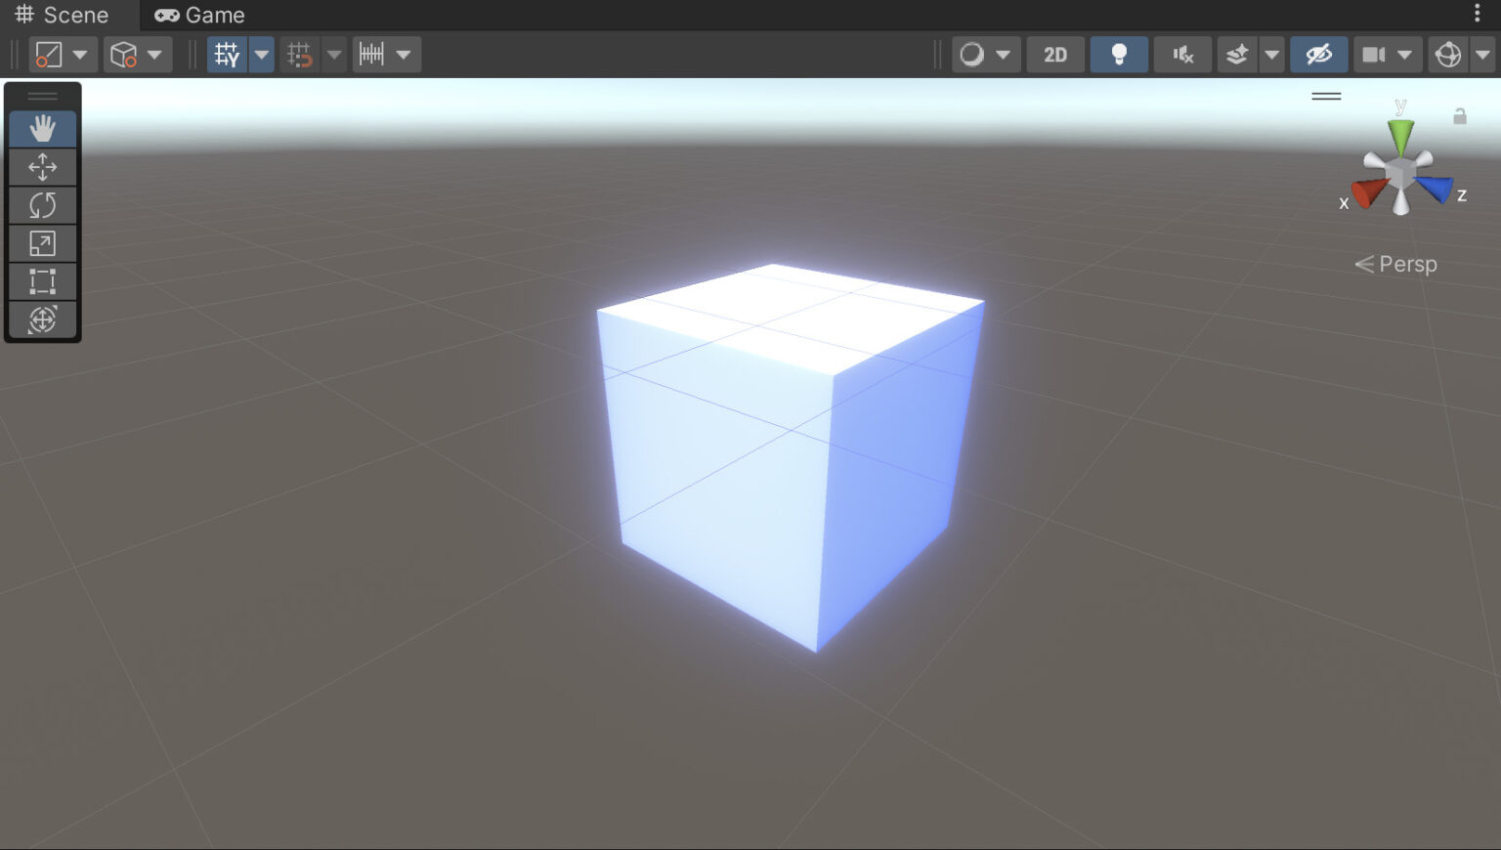
Task: Toggle 2D view mode
Action: click(1055, 55)
